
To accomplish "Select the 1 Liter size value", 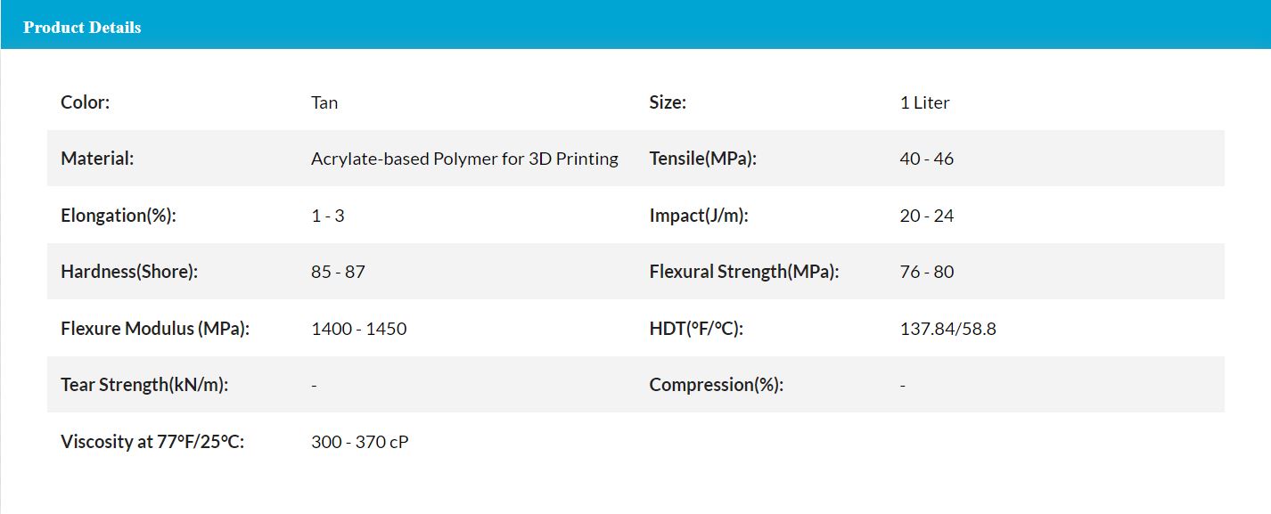I will coord(924,102).
